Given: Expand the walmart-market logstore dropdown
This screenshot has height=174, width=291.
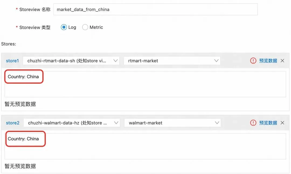Looking at the screenshot, I should 172,123.
